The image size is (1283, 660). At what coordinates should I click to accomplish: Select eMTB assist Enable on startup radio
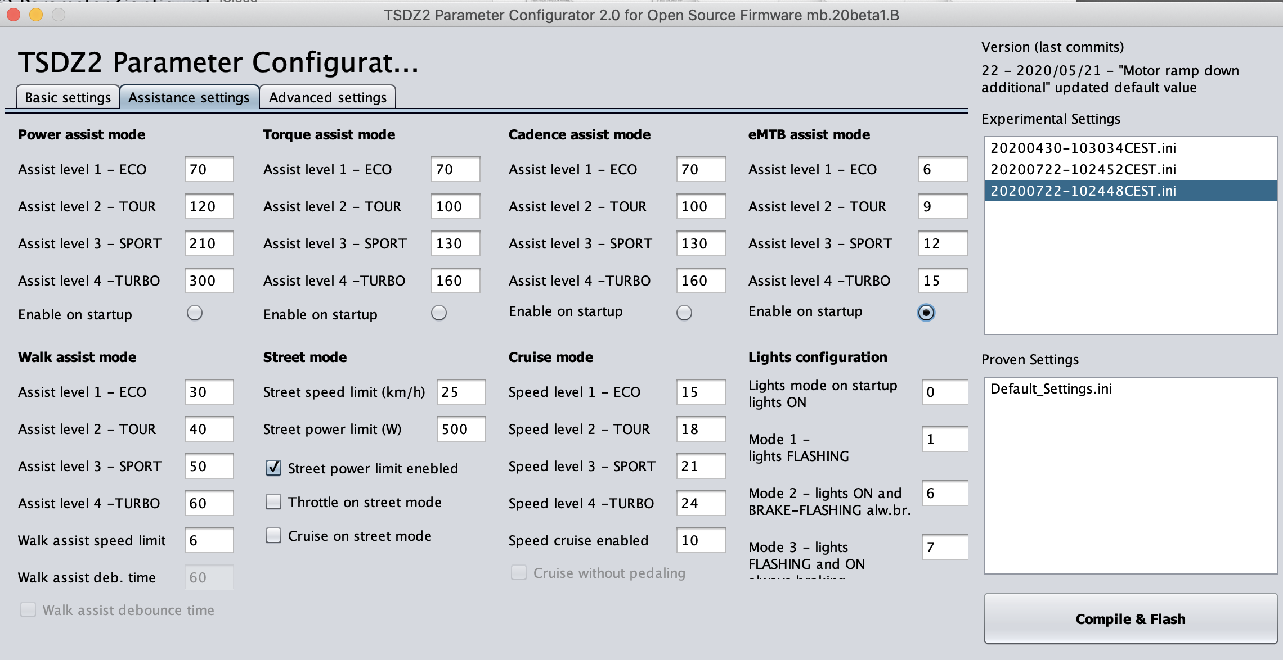(x=926, y=313)
